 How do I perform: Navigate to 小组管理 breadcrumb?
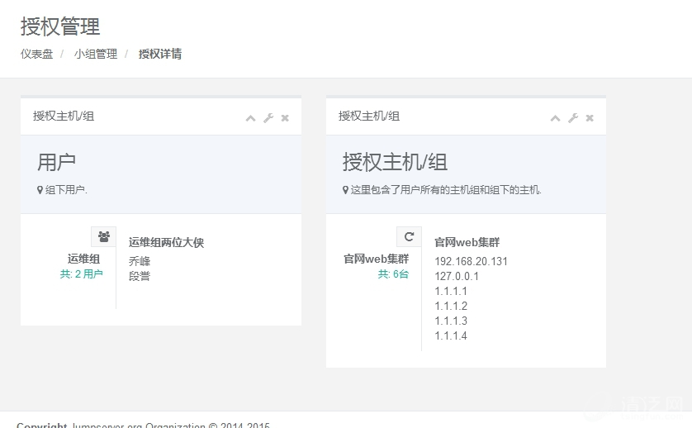(95, 54)
